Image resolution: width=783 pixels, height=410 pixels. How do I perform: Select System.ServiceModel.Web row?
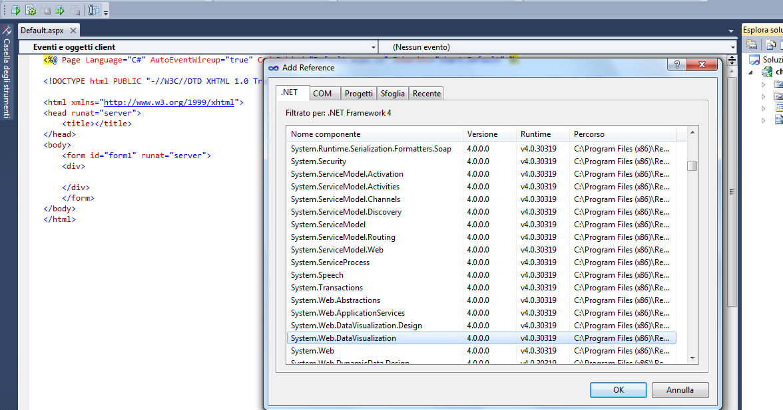tap(481, 250)
